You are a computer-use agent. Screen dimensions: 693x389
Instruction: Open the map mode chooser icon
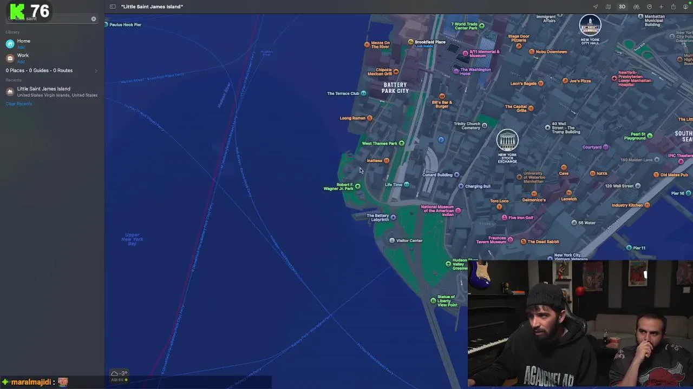coord(609,6)
